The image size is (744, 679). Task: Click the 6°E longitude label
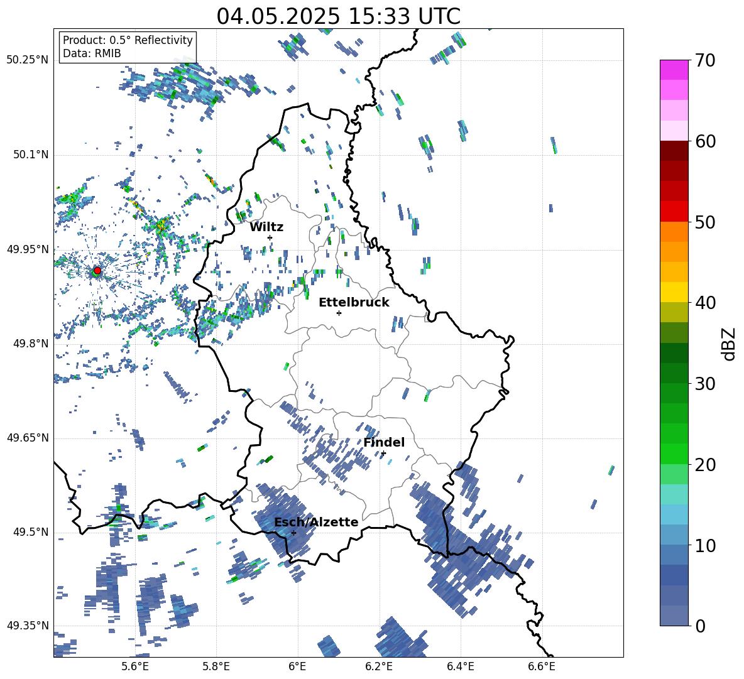point(297,667)
